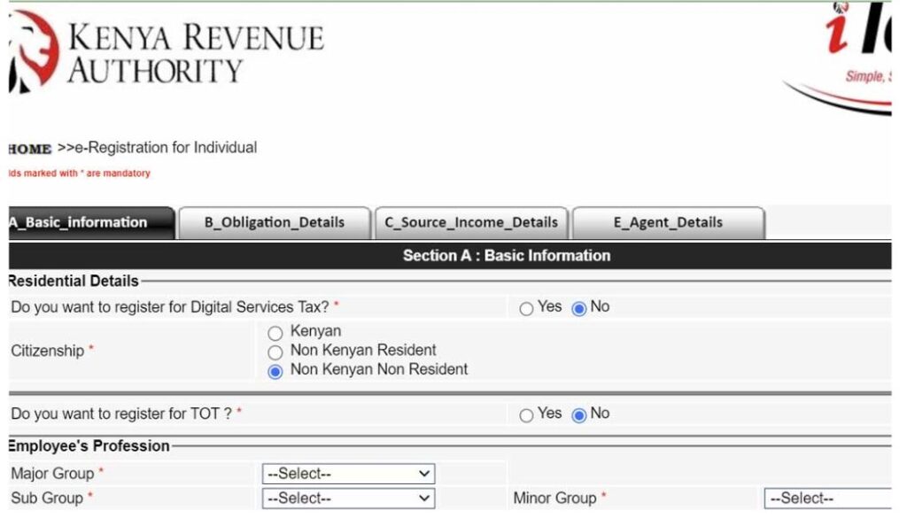907x518 pixels.
Task: Click the Section A Basic Information header
Action: click(506, 256)
